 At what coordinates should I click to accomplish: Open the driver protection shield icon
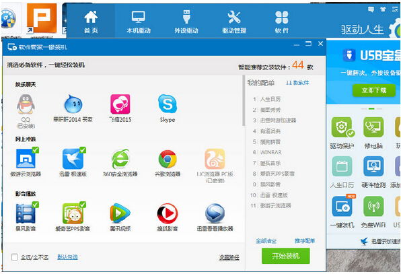(342, 127)
